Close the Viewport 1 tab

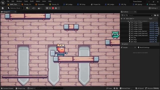pos(15,12)
